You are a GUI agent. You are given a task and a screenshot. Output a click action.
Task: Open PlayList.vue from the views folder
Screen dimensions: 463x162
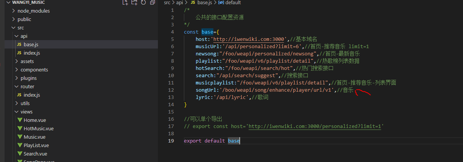coord(36,146)
